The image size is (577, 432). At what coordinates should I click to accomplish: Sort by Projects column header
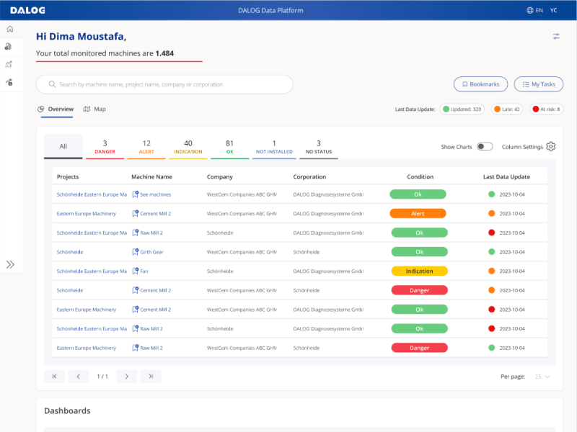(68, 176)
